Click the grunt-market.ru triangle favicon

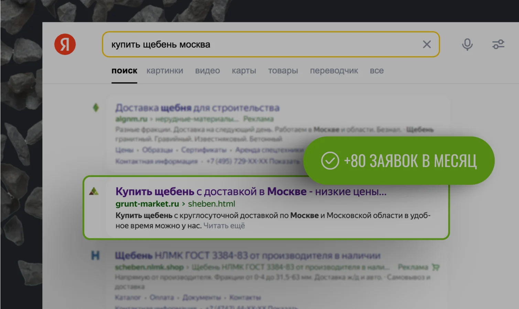tap(94, 192)
